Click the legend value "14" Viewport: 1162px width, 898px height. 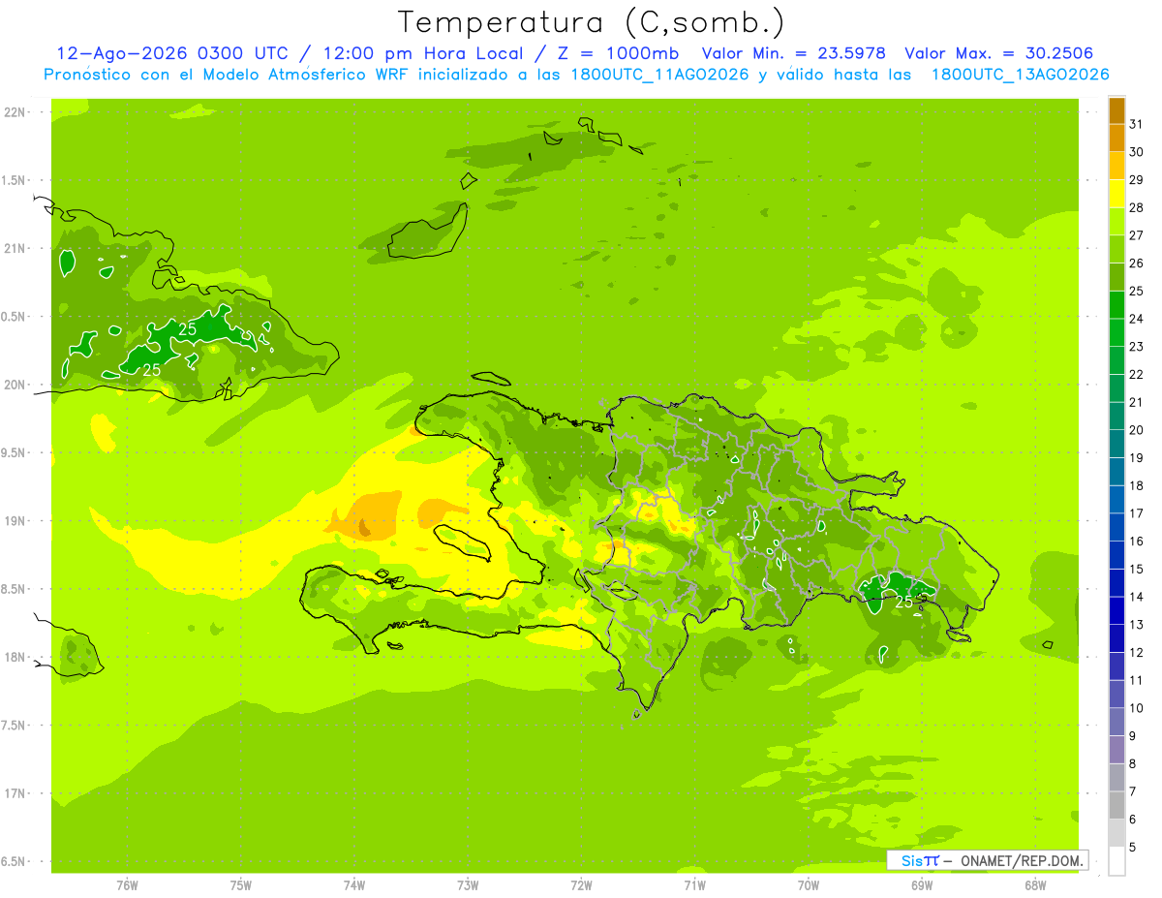click(1137, 597)
